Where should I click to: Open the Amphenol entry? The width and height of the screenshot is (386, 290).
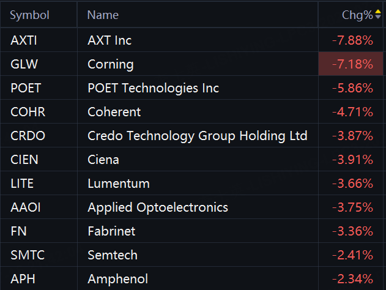click(117, 278)
